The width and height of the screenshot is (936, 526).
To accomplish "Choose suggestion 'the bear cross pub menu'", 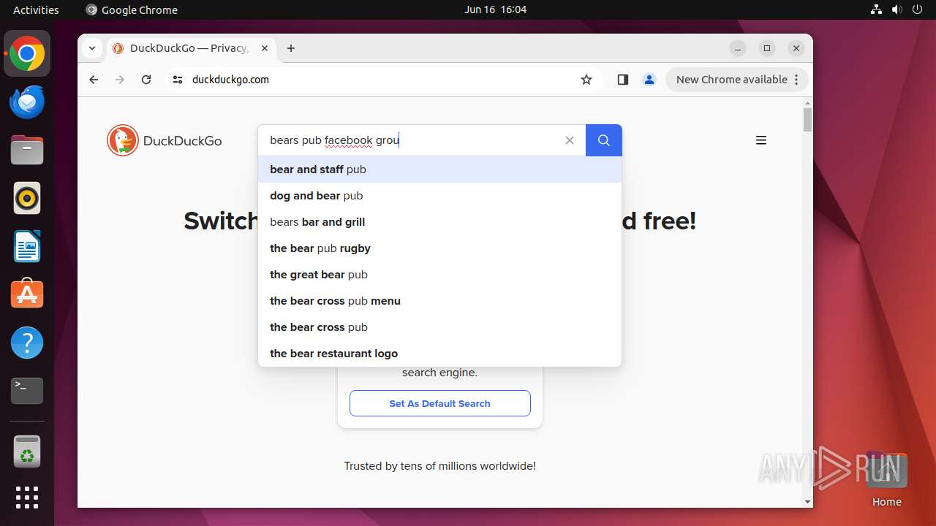I will (439, 301).
